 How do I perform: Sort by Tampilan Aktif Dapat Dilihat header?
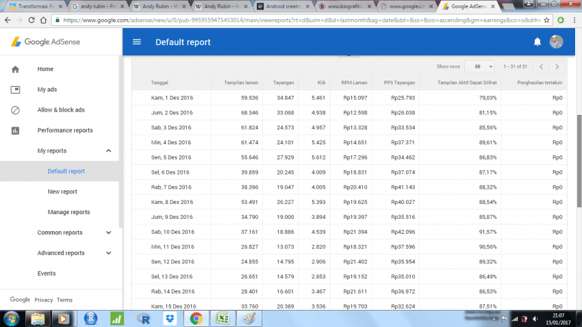click(467, 83)
